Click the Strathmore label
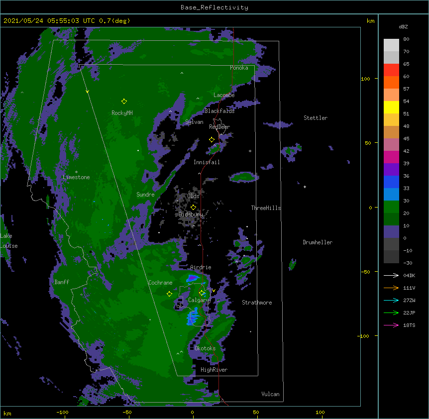The height and width of the screenshot is (419, 429). (x=257, y=303)
